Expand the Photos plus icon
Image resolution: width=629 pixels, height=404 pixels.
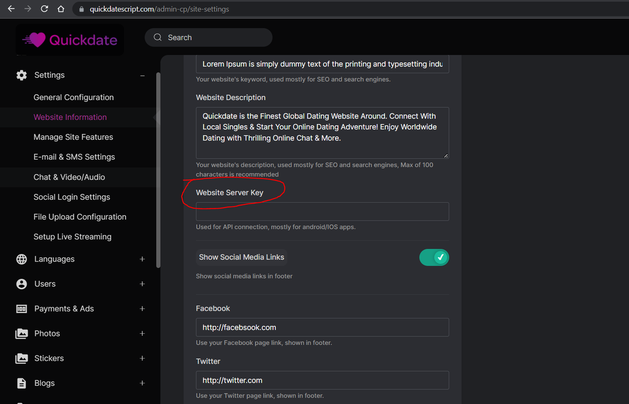tap(142, 333)
